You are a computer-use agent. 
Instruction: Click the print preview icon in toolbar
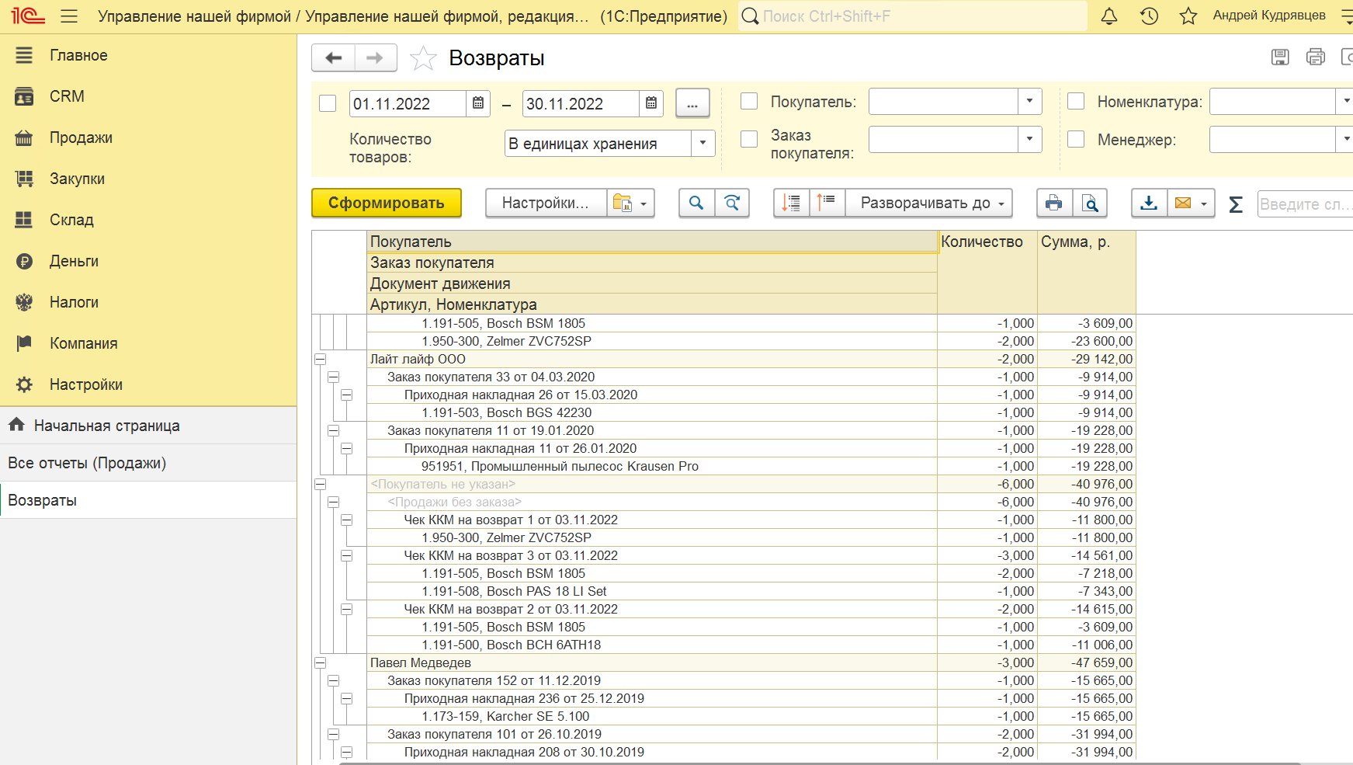pos(1090,203)
